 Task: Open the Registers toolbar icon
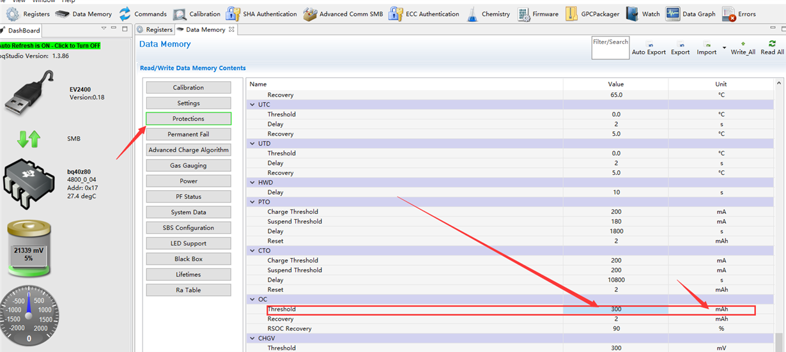pos(13,13)
